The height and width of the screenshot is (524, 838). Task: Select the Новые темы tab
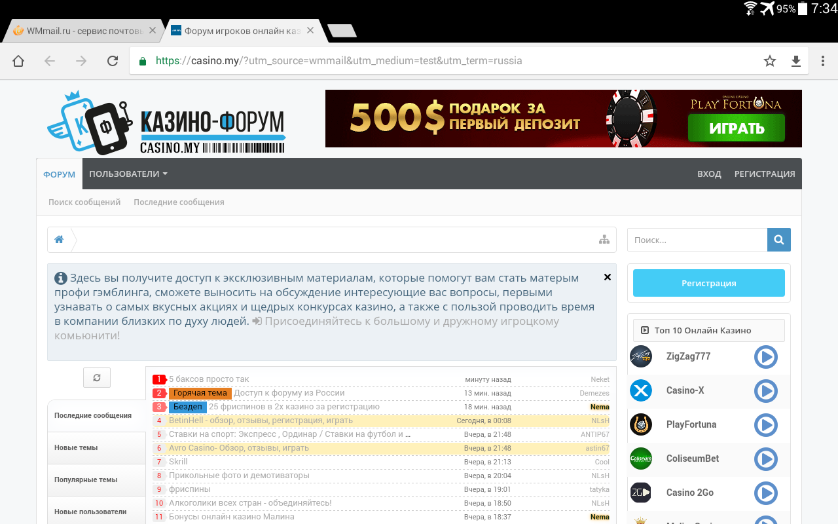(x=96, y=447)
